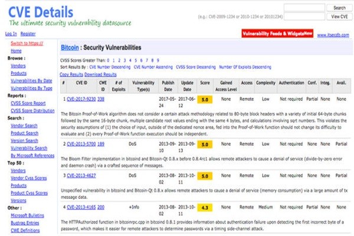Click Switch to https:// link
Viewport: 354px width, 236px height.
pyautogui.click(x=27, y=43)
